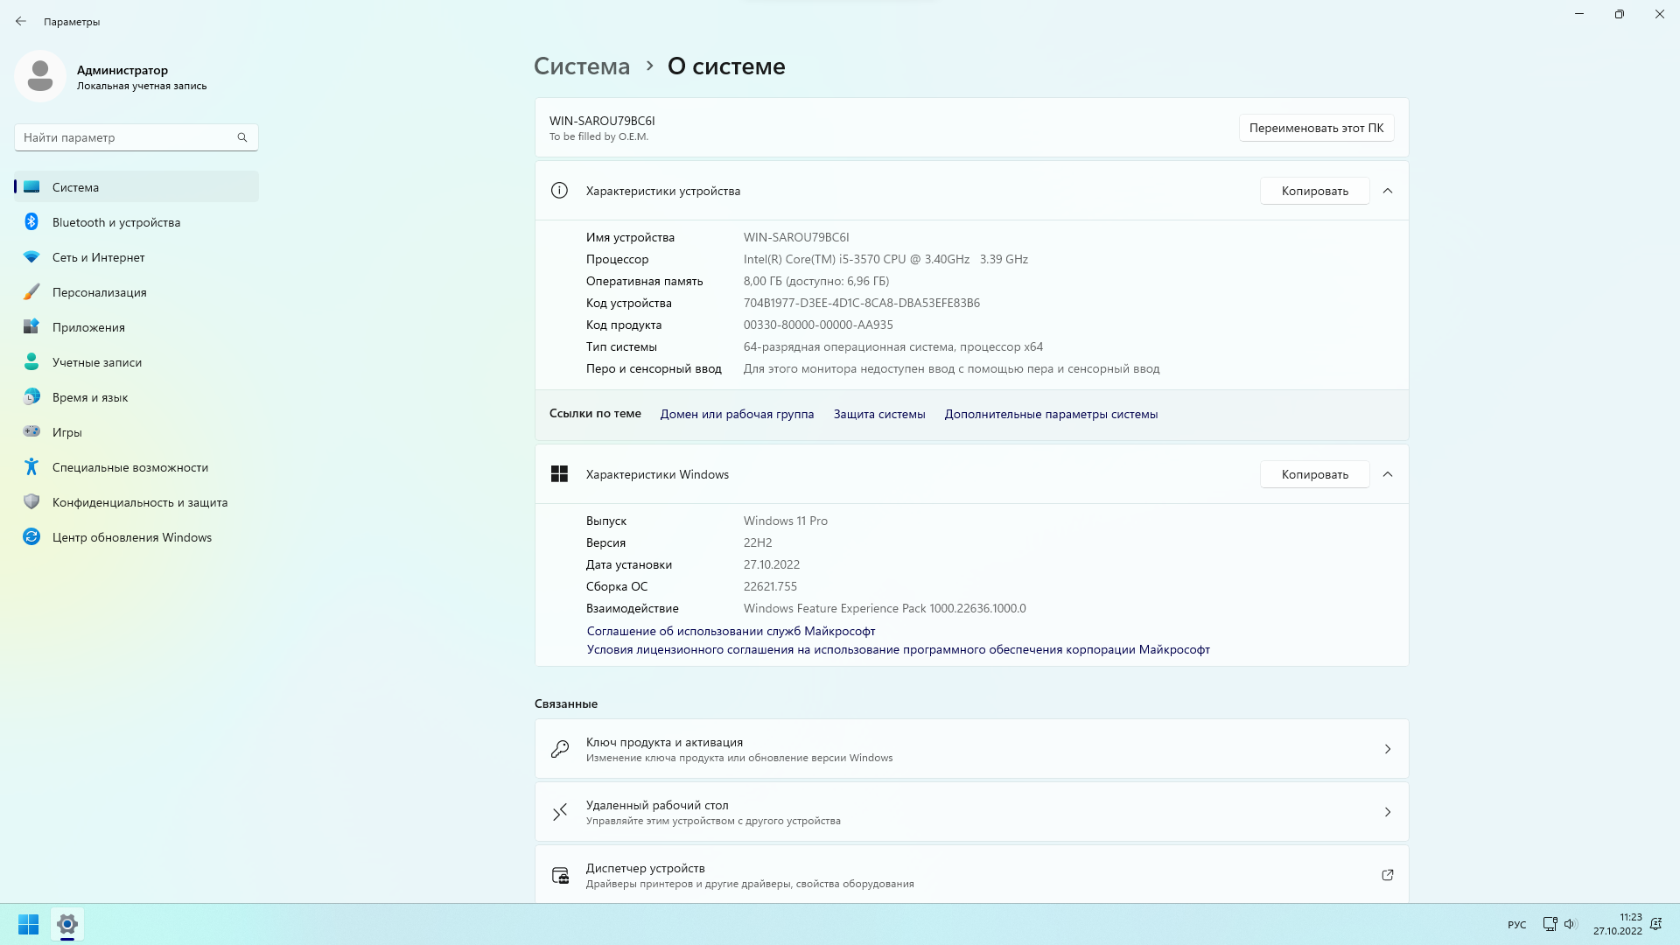This screenshot has height=945, width=1680.
Task: Click the back arrow in title bar
Action: pyautogui.click(x=21, y=21)
